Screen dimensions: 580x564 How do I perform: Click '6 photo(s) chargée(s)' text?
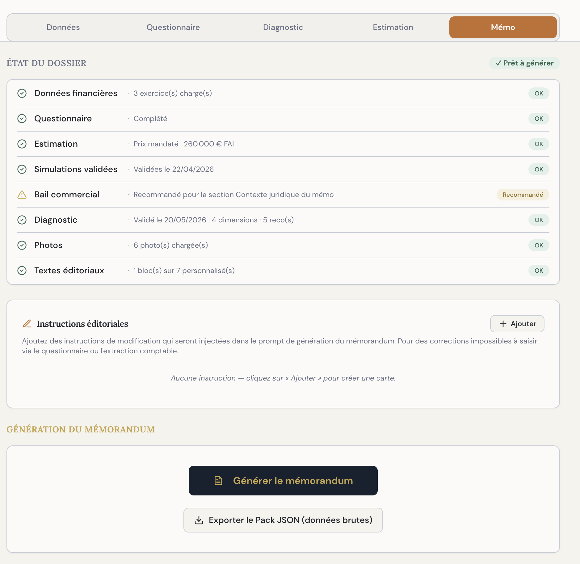(171, 245)
